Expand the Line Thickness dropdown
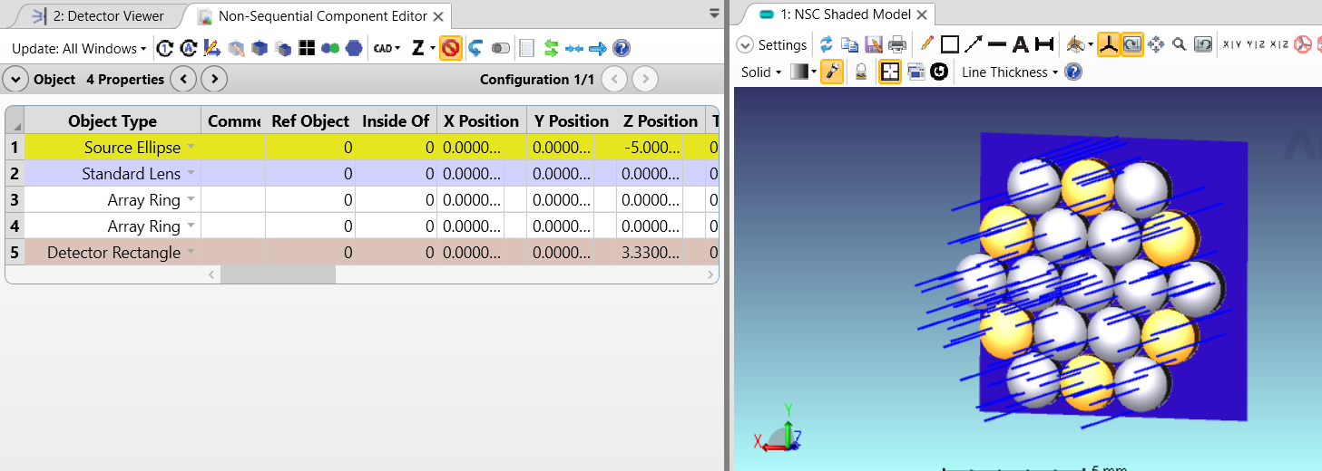 coord(1010,72)
